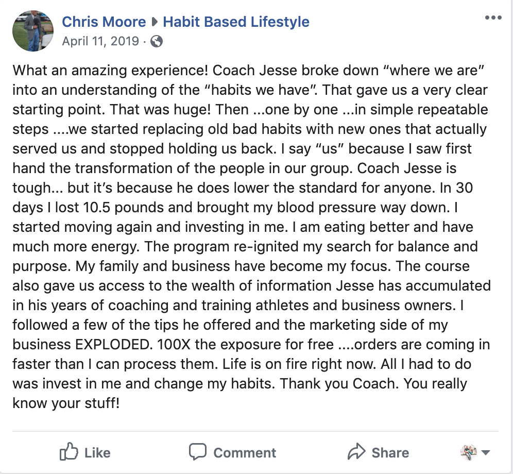513x474 pixels.
Task: Click the Comment text label
Action: [x=245, y=453]
